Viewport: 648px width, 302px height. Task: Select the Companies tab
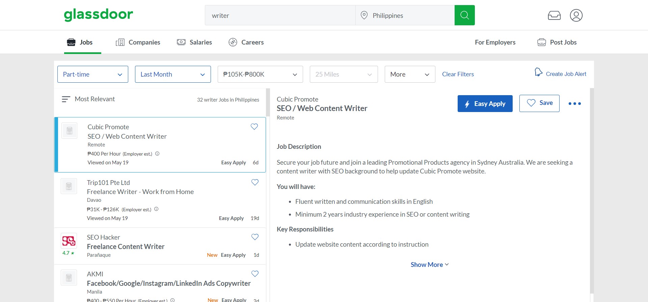pyautogui.click(x=138, y=42)
